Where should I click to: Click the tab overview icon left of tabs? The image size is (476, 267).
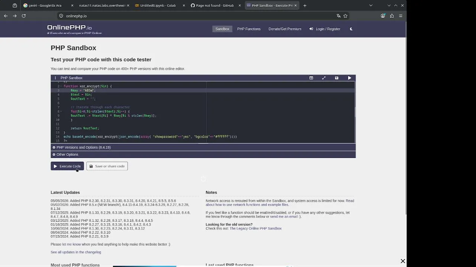(x=15, y=6)
